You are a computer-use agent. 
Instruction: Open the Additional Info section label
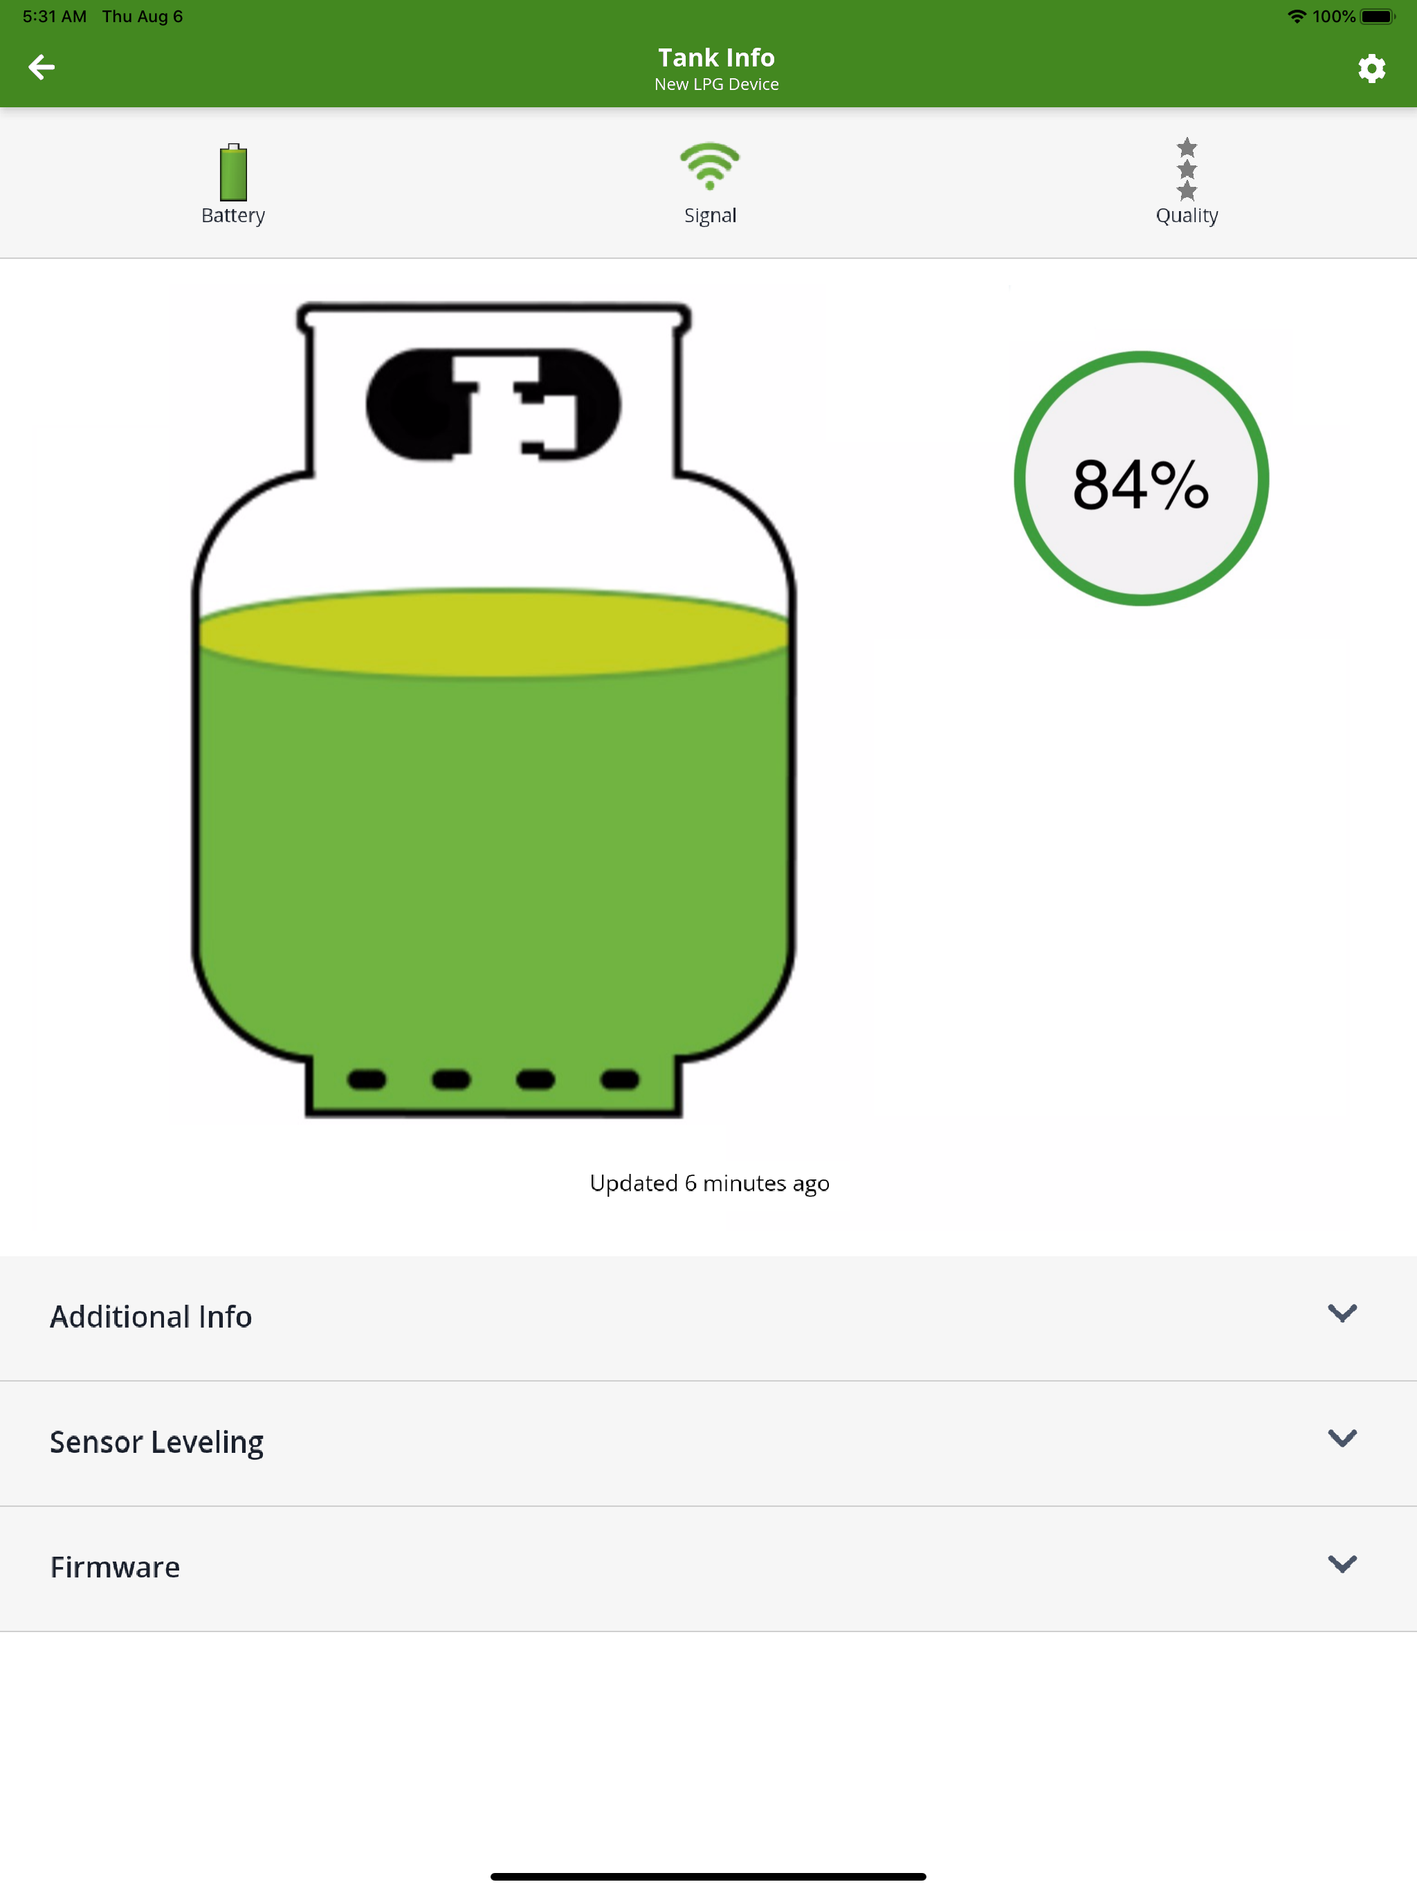(150, 1317)
